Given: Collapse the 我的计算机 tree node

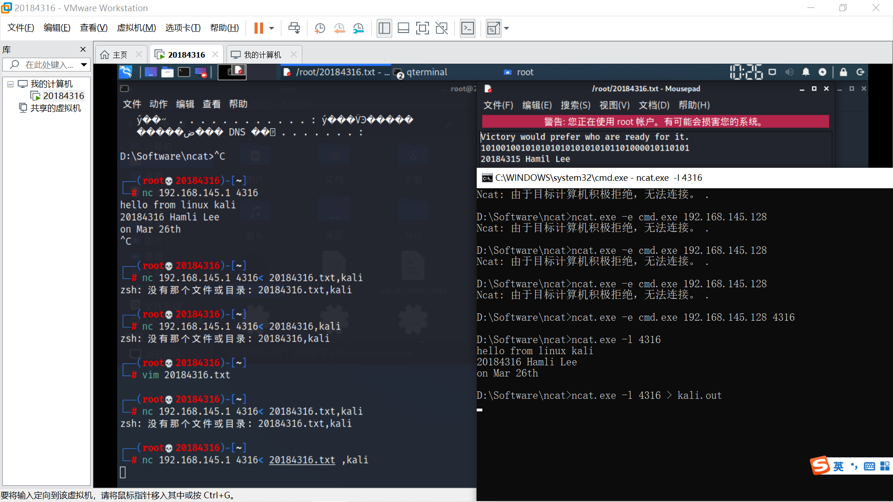Looking at the screenshot, I should (x=10, y=84).
